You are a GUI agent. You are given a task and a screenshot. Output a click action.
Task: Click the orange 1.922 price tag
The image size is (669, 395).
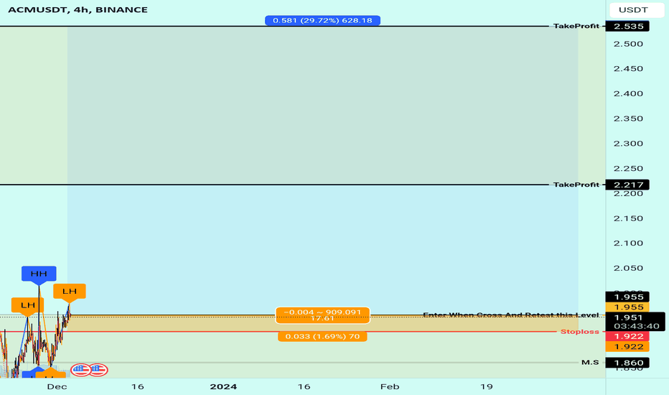coord(628,346)
